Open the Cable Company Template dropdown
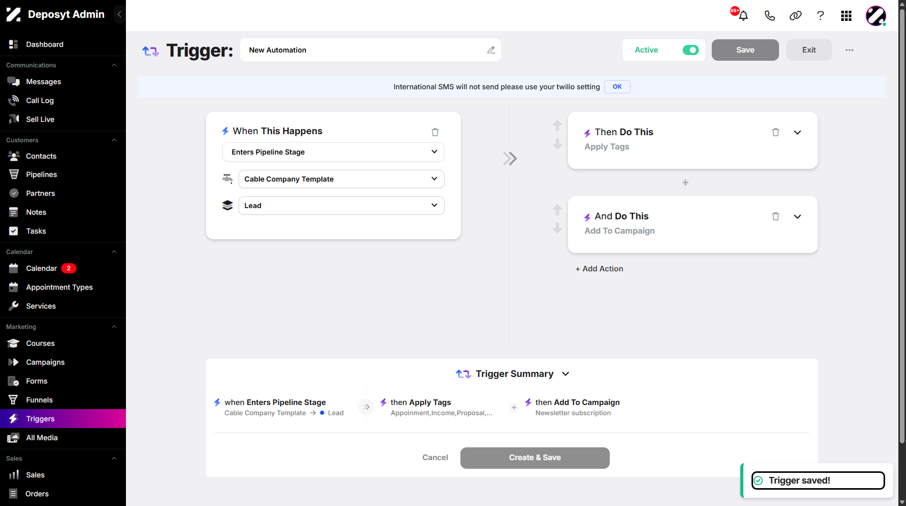 click(342, 179)
